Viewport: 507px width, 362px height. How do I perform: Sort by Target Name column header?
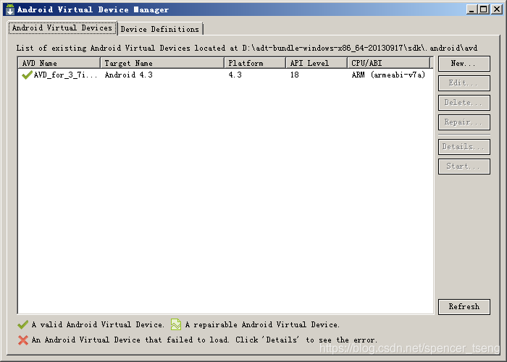click(x=162, y=63)
